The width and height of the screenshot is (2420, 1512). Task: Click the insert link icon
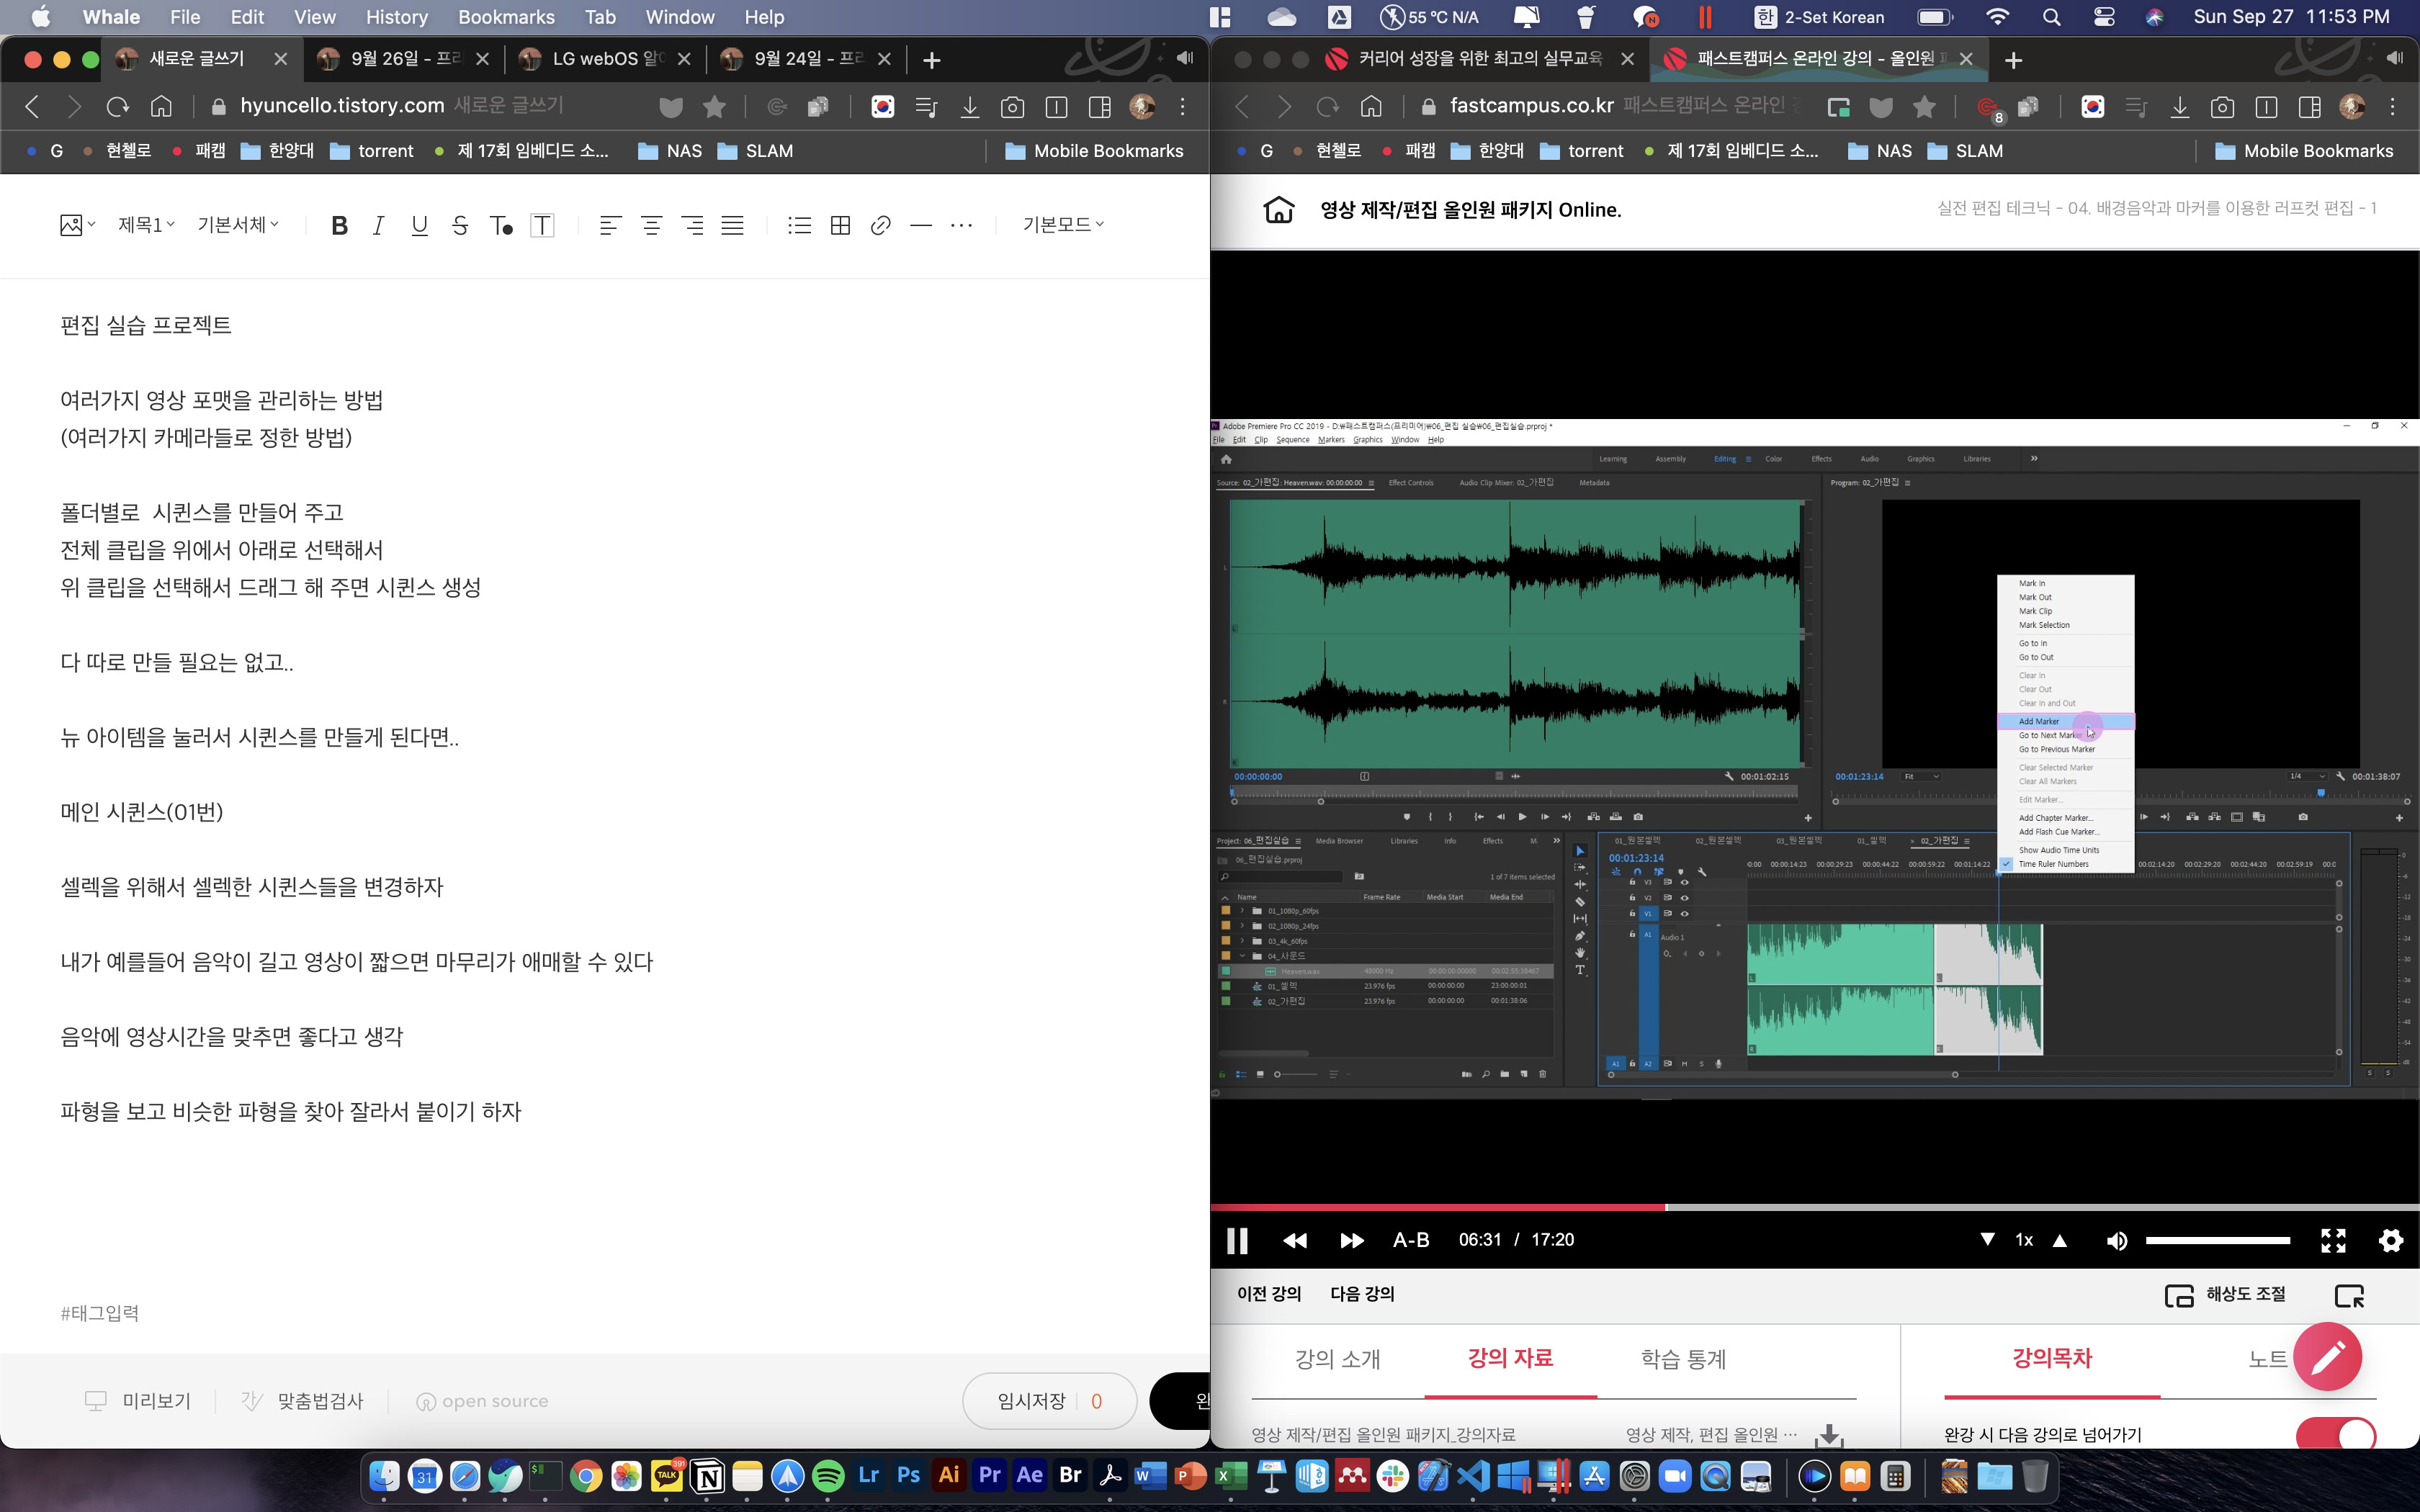(x=880, y=225)
